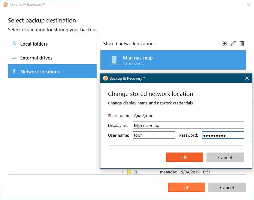Click the Network locations icon in the sidebar
This screenshot has width=254, height=200.
click(14, 71)
